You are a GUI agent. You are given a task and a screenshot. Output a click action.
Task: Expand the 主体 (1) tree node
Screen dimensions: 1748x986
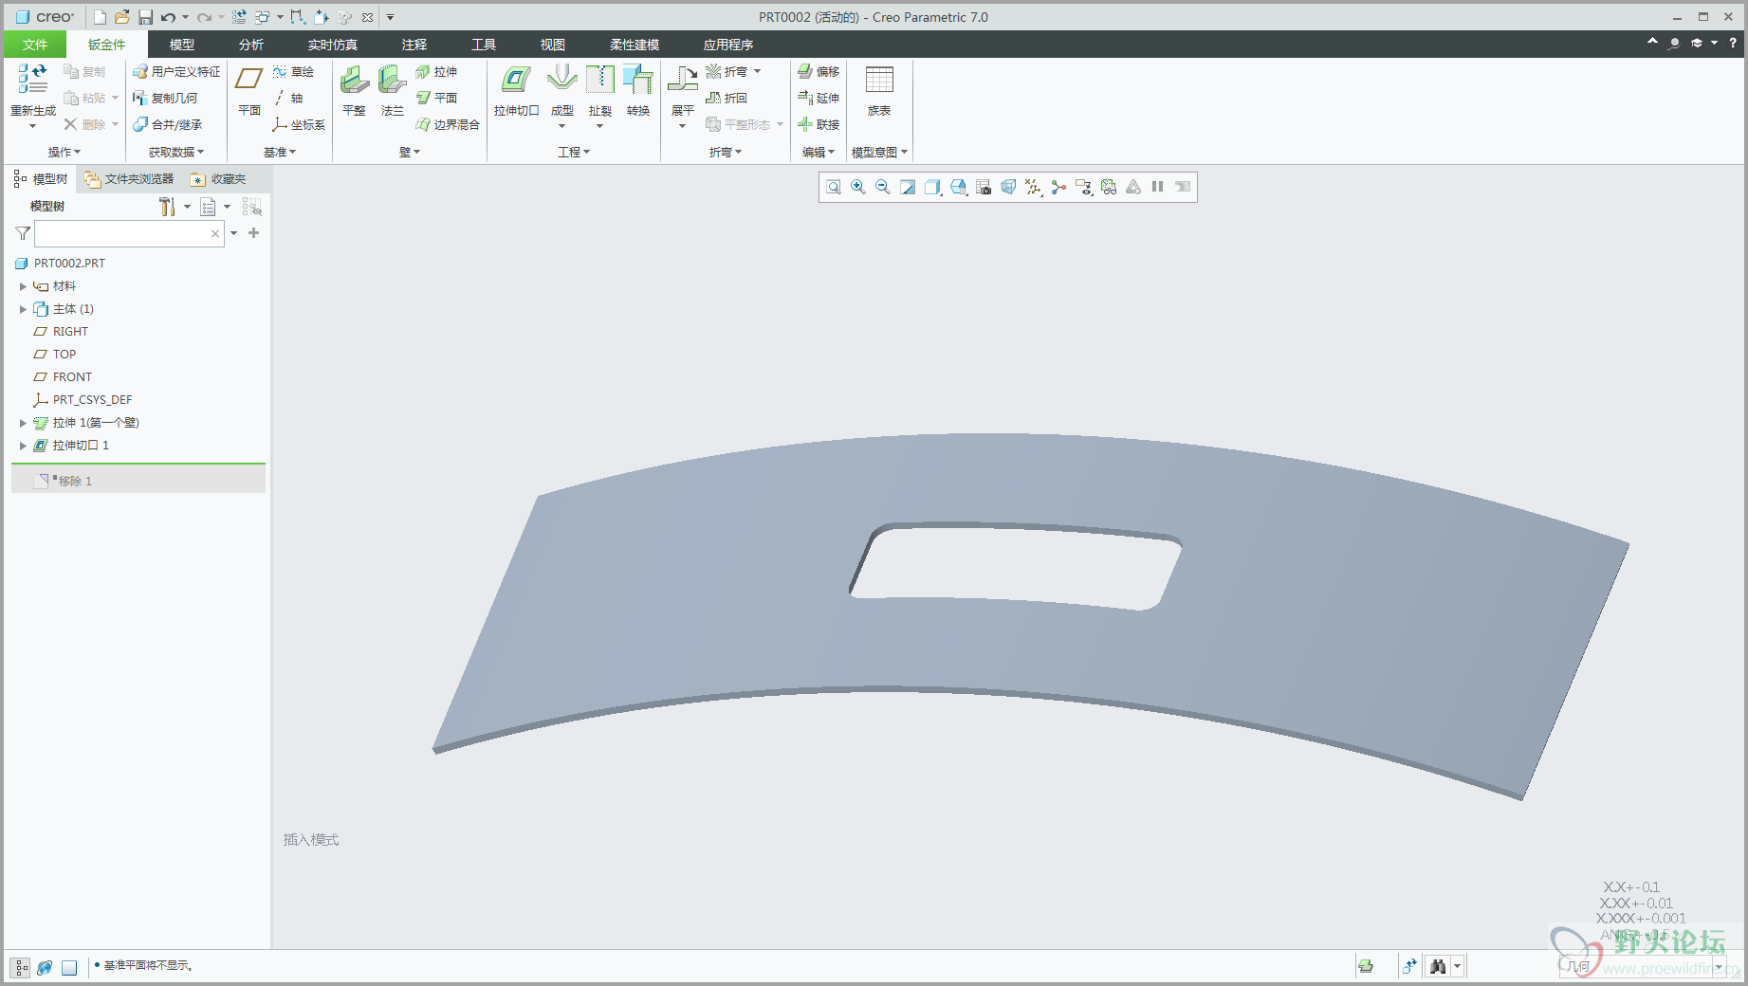click(x=23, y=309)
